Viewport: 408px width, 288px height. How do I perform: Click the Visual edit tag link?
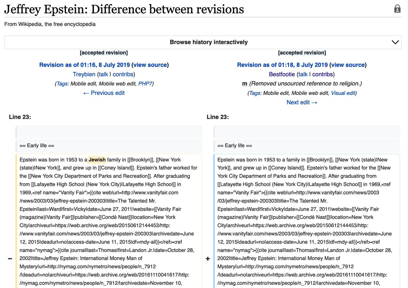(343, 93)
